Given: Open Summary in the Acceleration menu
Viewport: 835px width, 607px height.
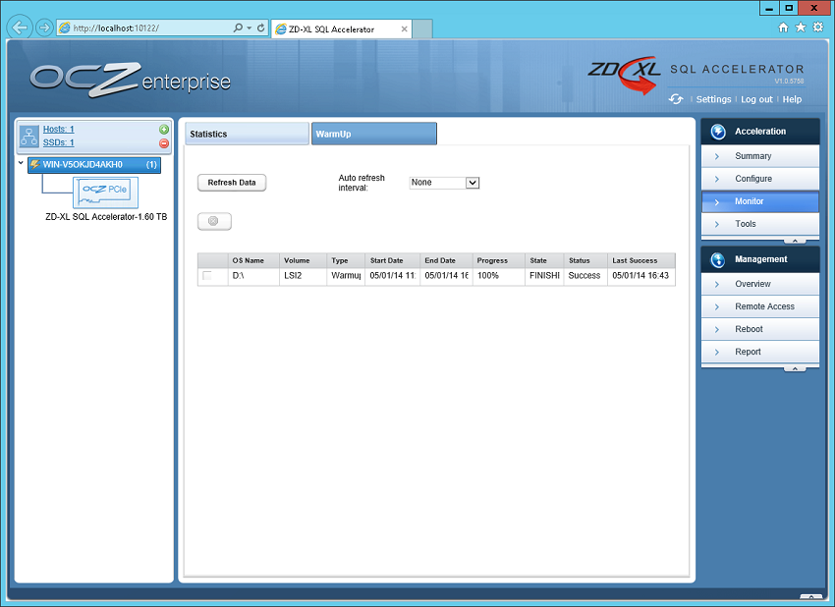Looking at the screenshot, I should 760,156.
